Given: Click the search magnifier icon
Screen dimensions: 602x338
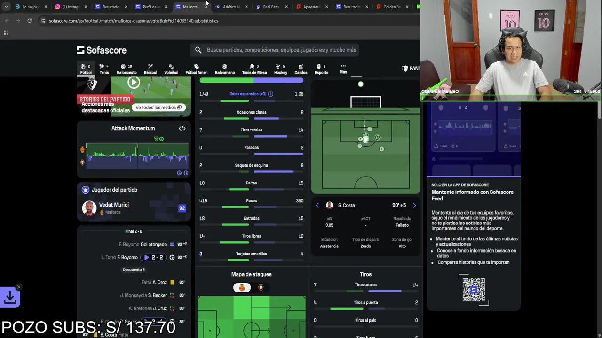Looking at the screenshot, I should tap(198, 50).
